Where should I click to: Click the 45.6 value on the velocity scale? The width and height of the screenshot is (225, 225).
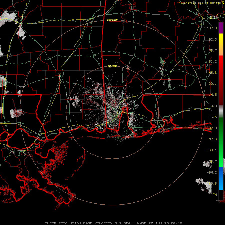coord(213,72)
